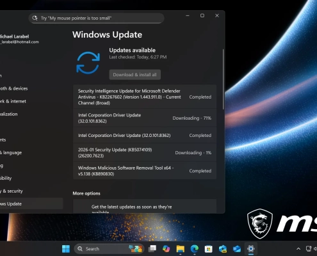317x256 pixels.
Task: Click the 2026-01 Security Update KB5074109 entry
Action: click(145, 152)
